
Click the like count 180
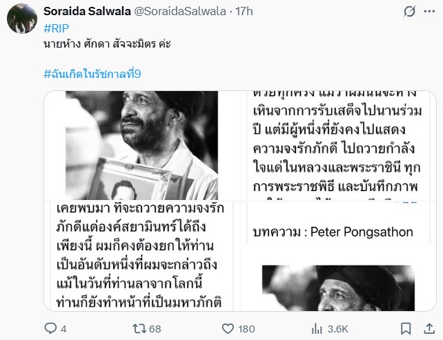[x=246, y=329]
